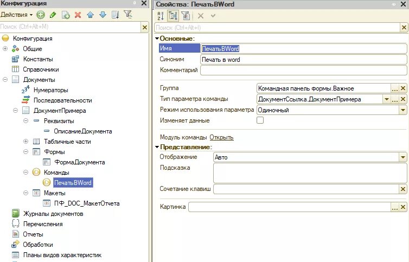The image size is (409, 262).
Task: Select the Константы tree item
Action: click(38, 59)
